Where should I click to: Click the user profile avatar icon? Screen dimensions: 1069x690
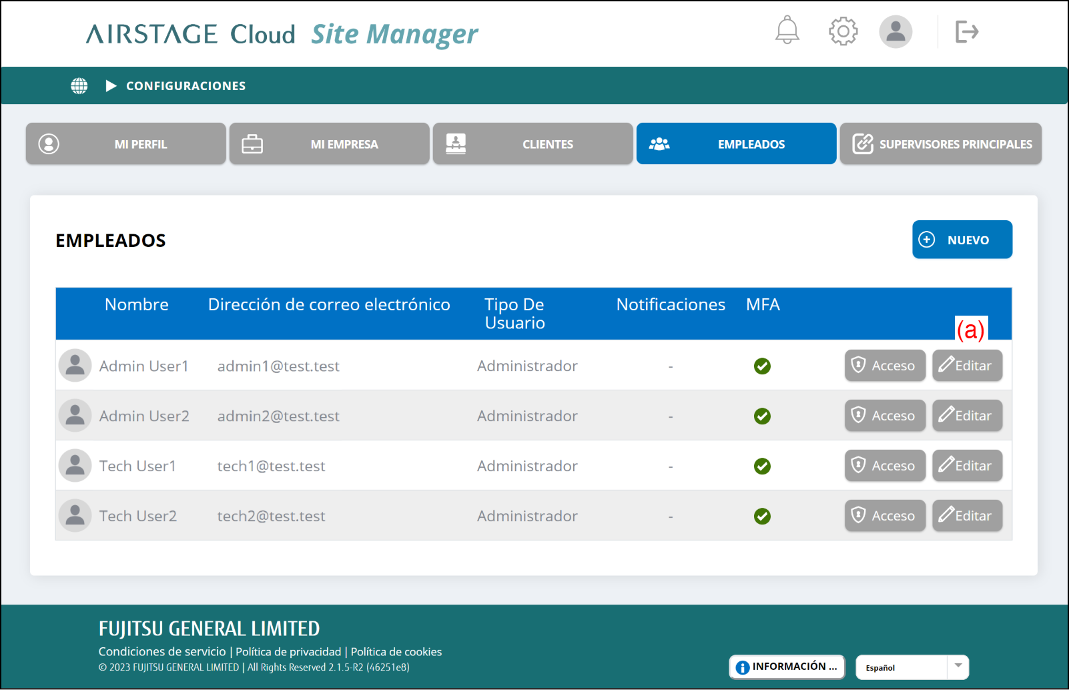coord(896,31)
